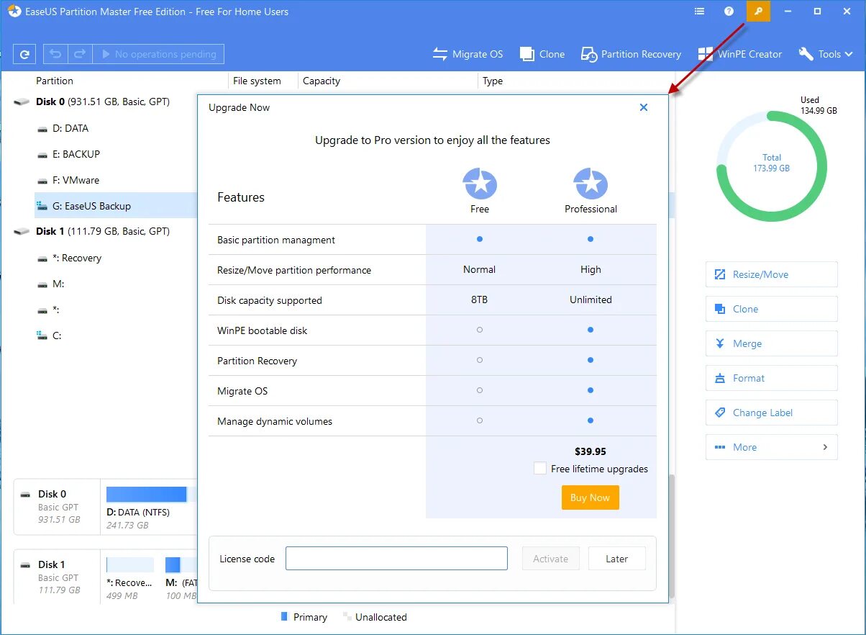
Task: Click the File system column header
Action: pos(257,81)
